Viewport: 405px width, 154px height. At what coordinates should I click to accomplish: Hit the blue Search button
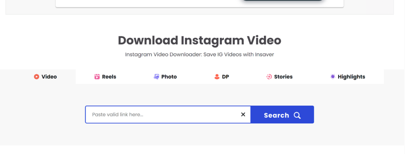point(282,115)
